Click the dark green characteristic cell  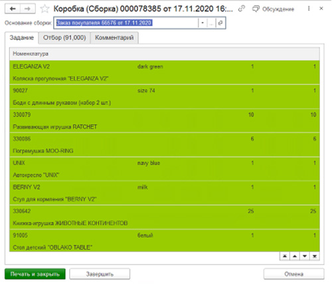pyautogui.click(x=150, y=67)
